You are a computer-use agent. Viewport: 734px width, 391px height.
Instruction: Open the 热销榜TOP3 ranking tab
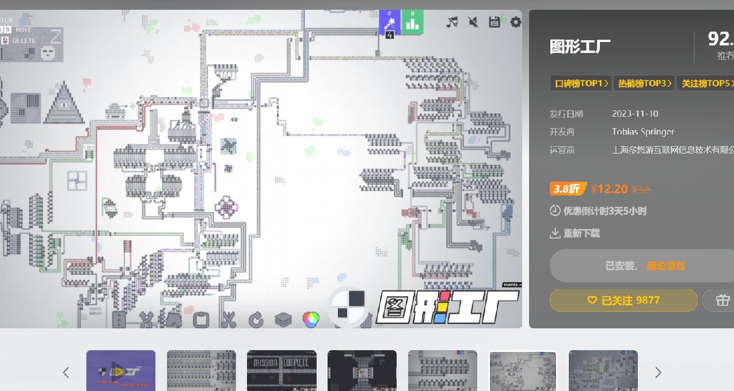(644, 83)
